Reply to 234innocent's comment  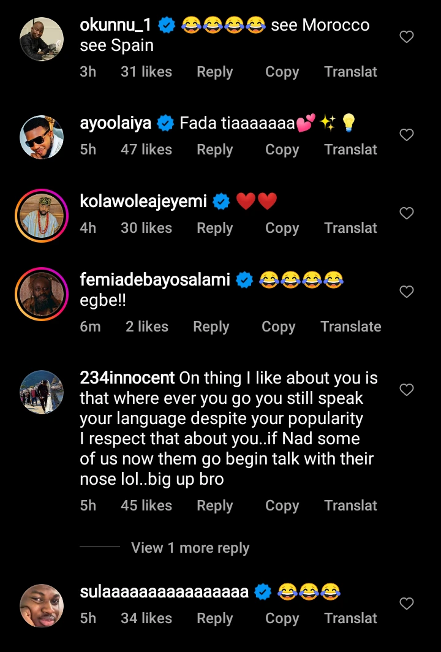pyautogui.click(x=214, y=506)
